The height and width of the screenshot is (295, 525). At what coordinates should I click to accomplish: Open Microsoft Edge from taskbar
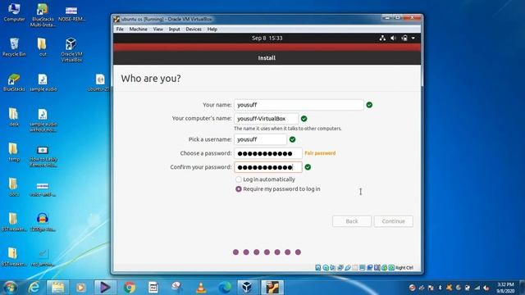click(x=225, y=288)
